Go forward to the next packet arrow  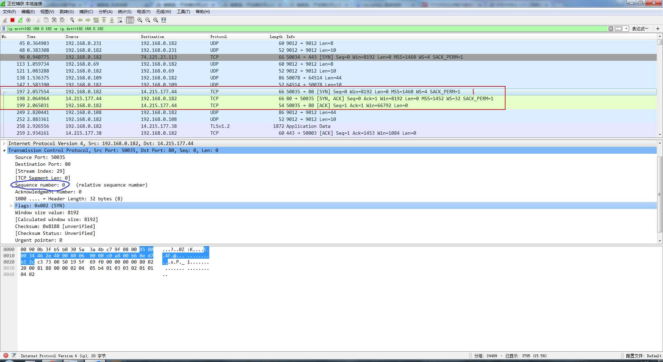[88, 20]
